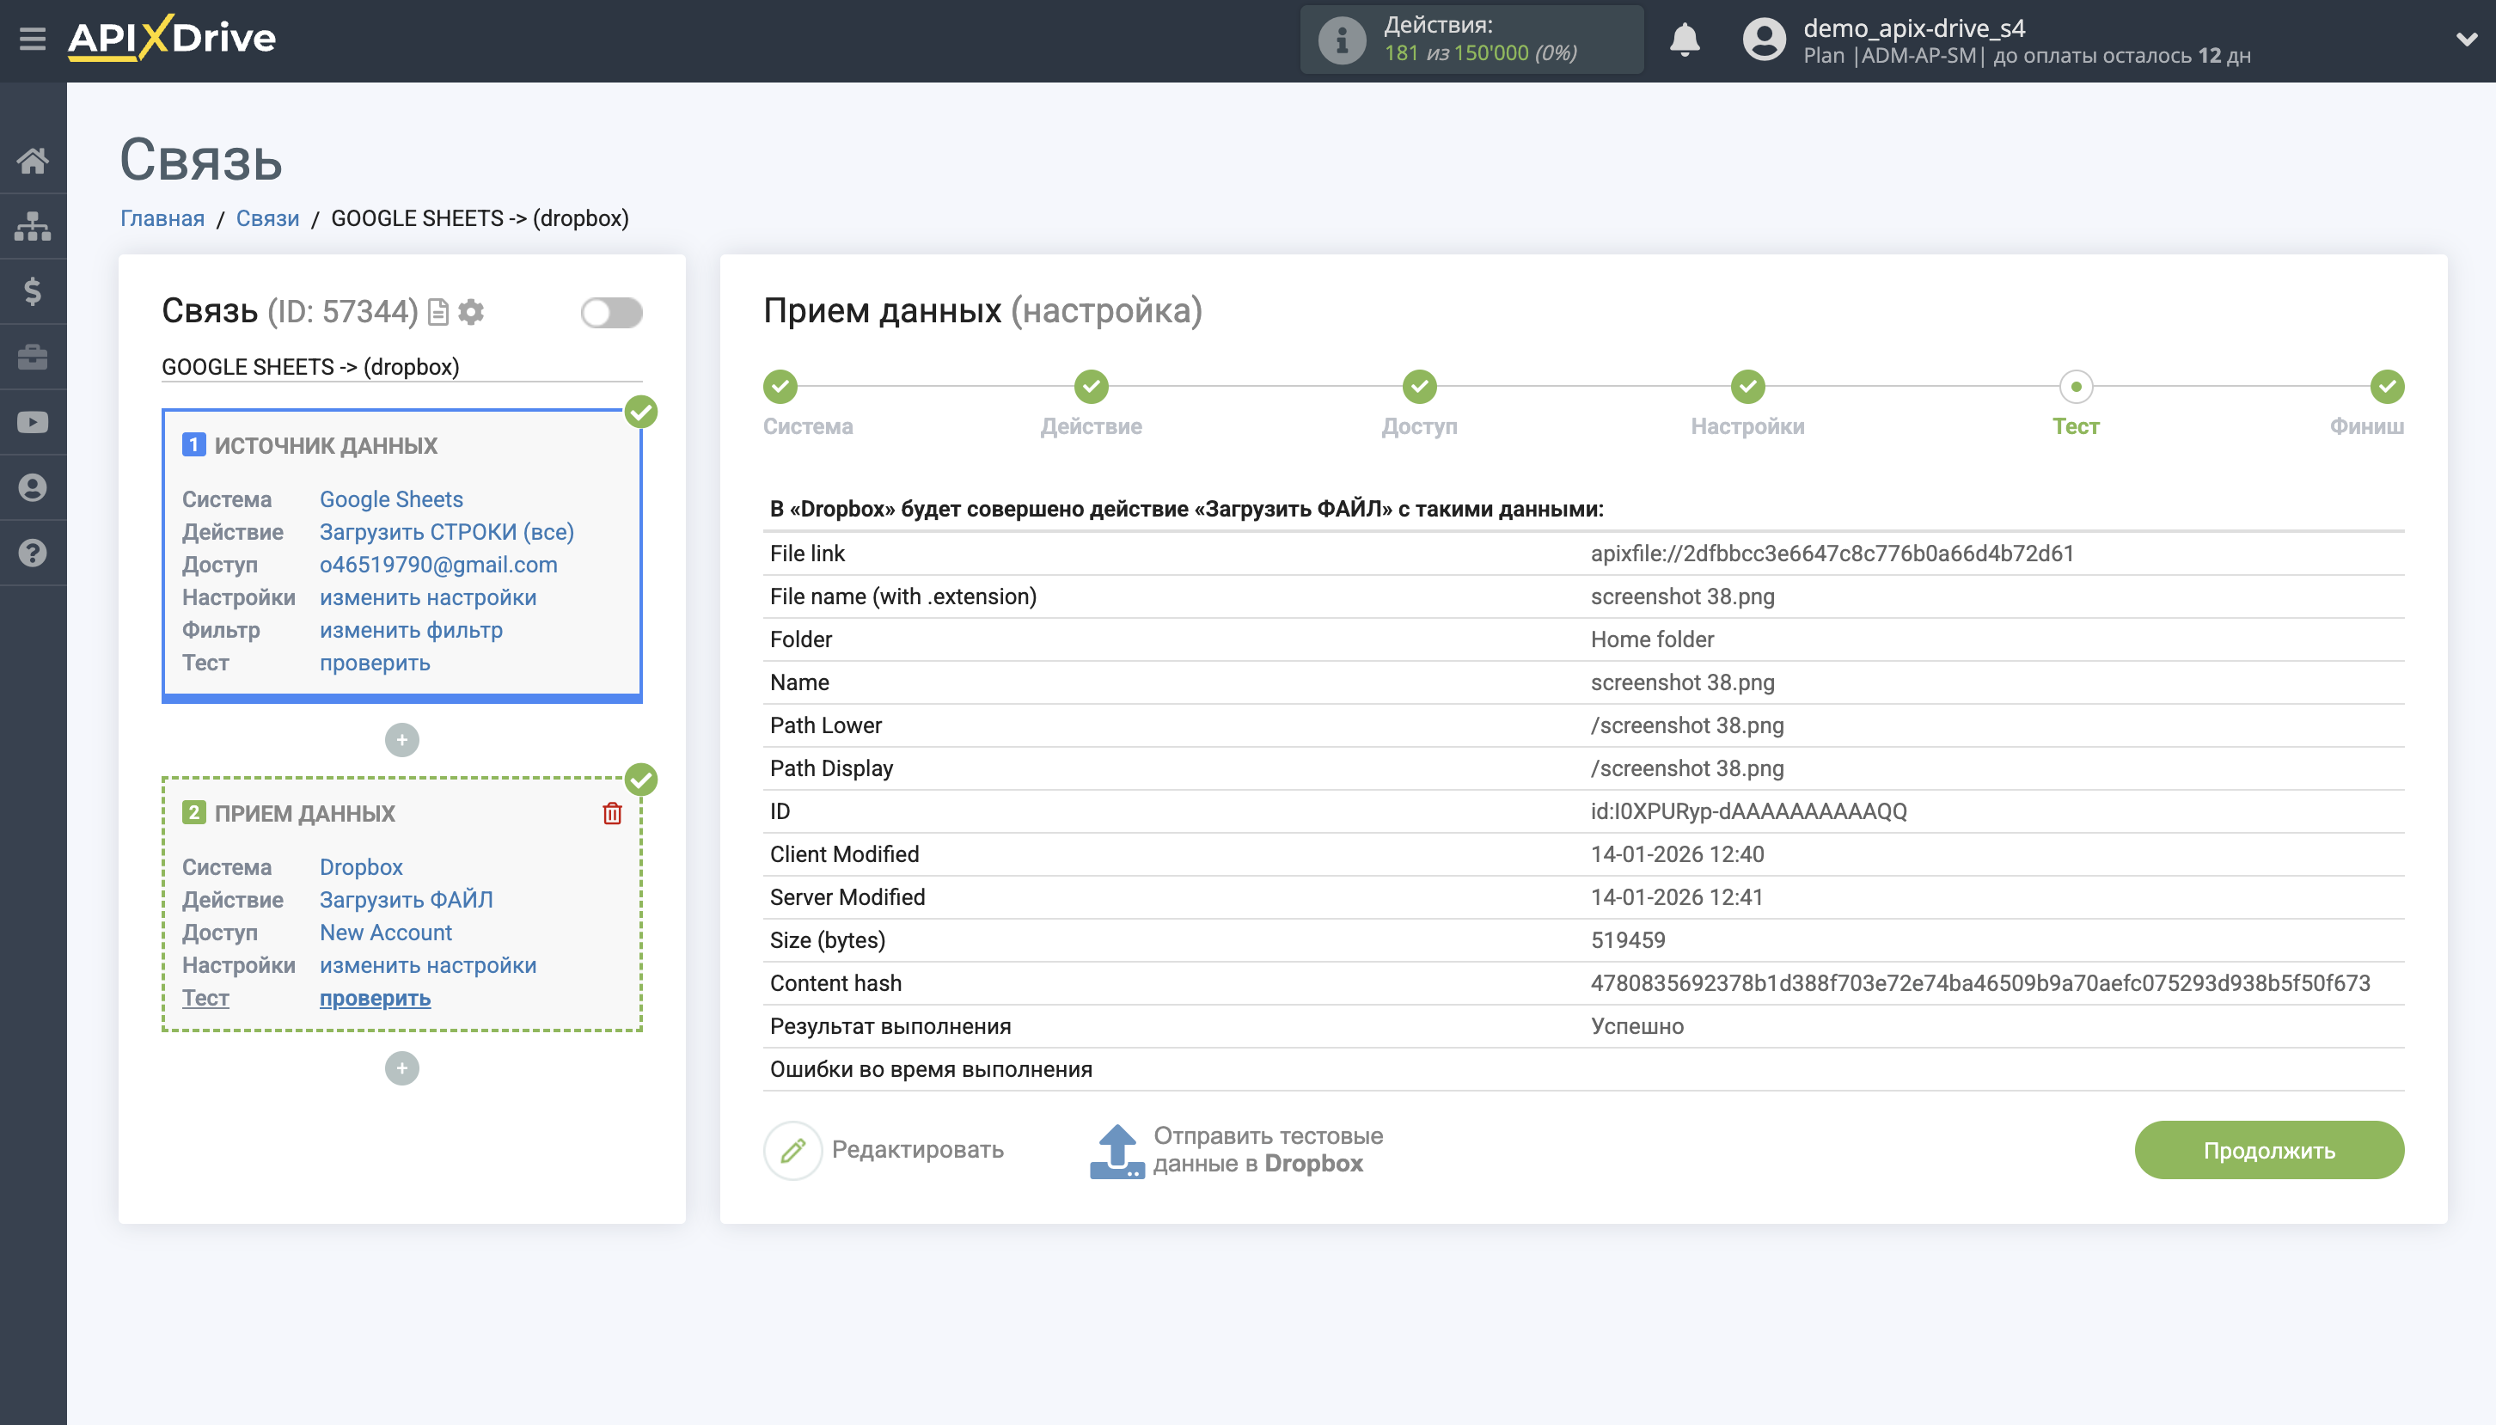Screen dimensions: 2496x1425
Task: Open help via the question mark icon
Action: click(33, 553)
